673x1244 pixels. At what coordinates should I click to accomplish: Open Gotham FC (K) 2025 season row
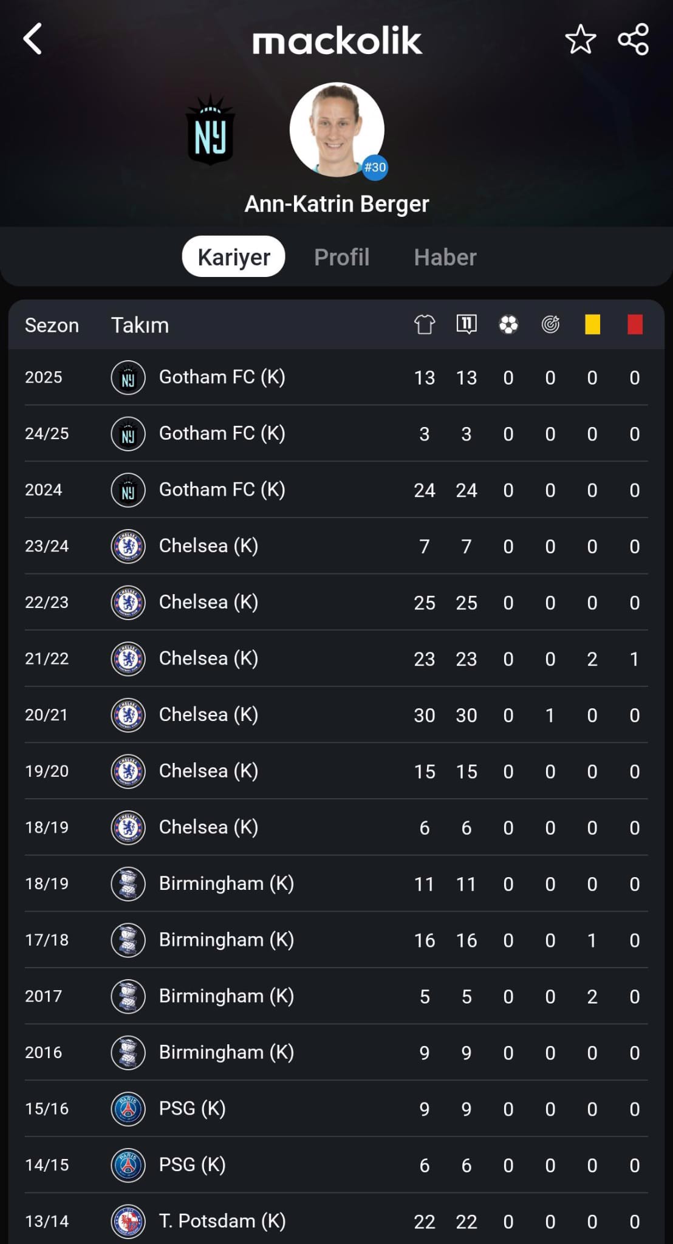(336, 377)
